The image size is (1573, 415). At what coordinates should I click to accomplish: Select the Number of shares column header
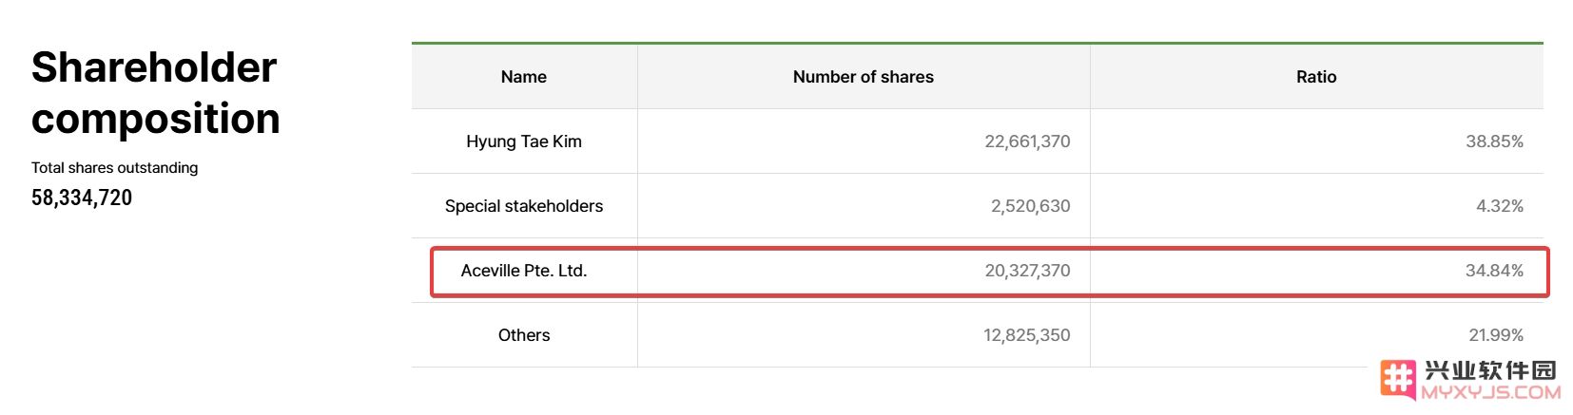click(864, 77)
